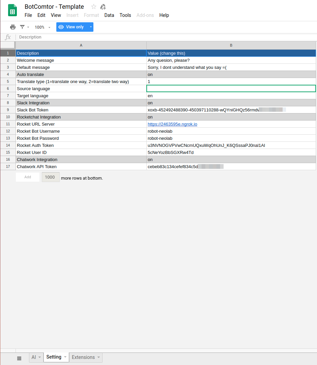Click the Add rows button
This screenshot has height=365, width=317.
(28, 177)
